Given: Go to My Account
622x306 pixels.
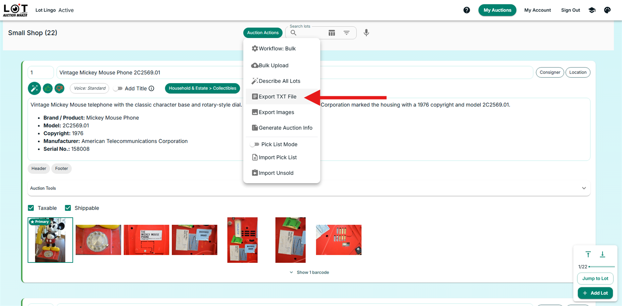Looking at the screenshot, I should [538, 10].
